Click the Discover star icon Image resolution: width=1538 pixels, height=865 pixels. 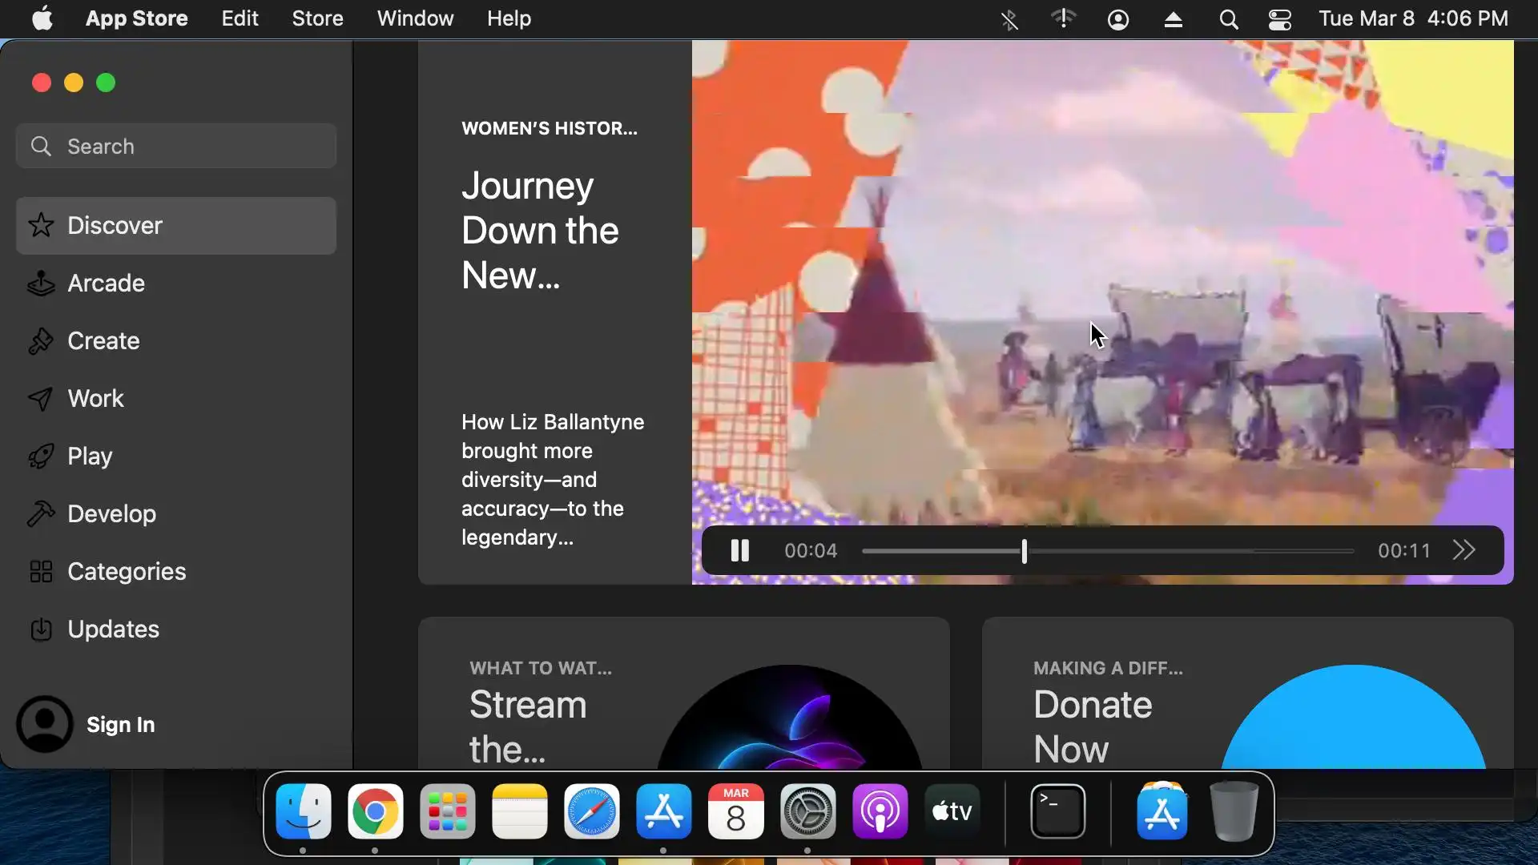41,226
